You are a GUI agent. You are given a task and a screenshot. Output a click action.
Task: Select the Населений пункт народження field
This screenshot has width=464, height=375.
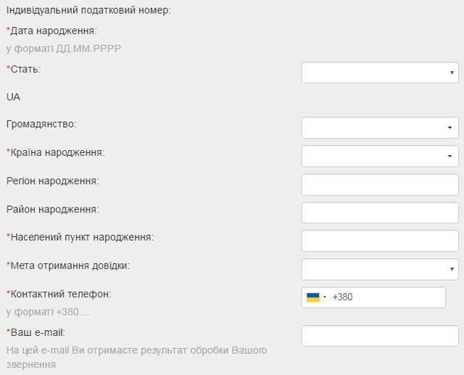point(380,241)
